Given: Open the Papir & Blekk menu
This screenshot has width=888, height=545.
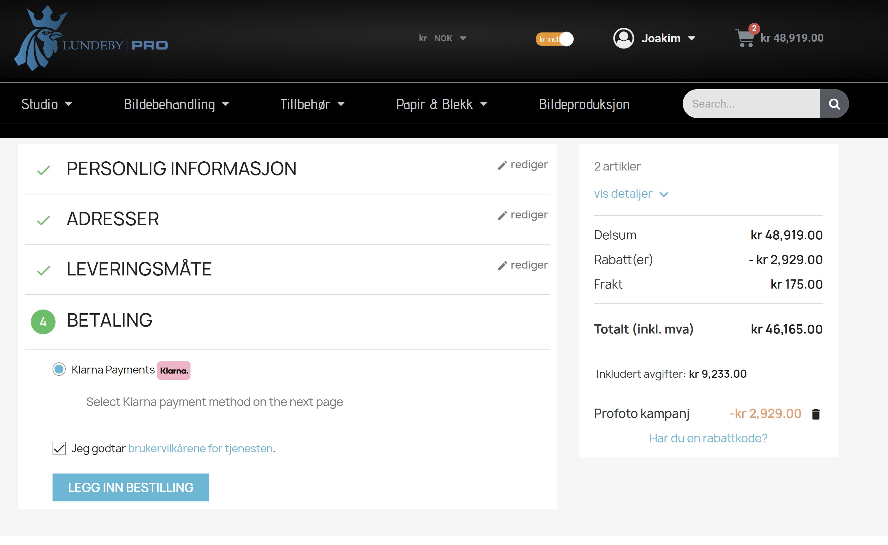Looking at the screenshot, I should pos(441,104).
